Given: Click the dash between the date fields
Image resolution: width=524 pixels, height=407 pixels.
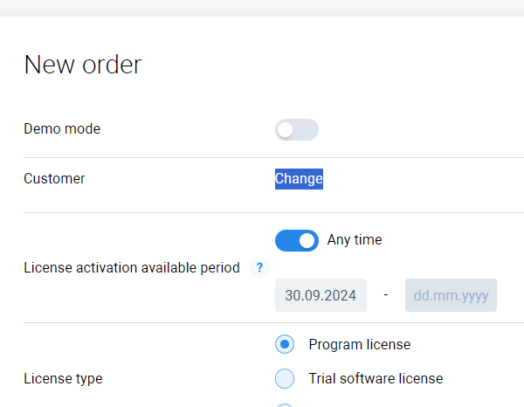Looking at the screenshot, I should [x=386, y=295].
